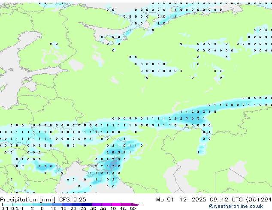Viewport: 272px width, 210px height.
Task: Click the 0.5–1 mm legend color box
Action: pos(17,204)
